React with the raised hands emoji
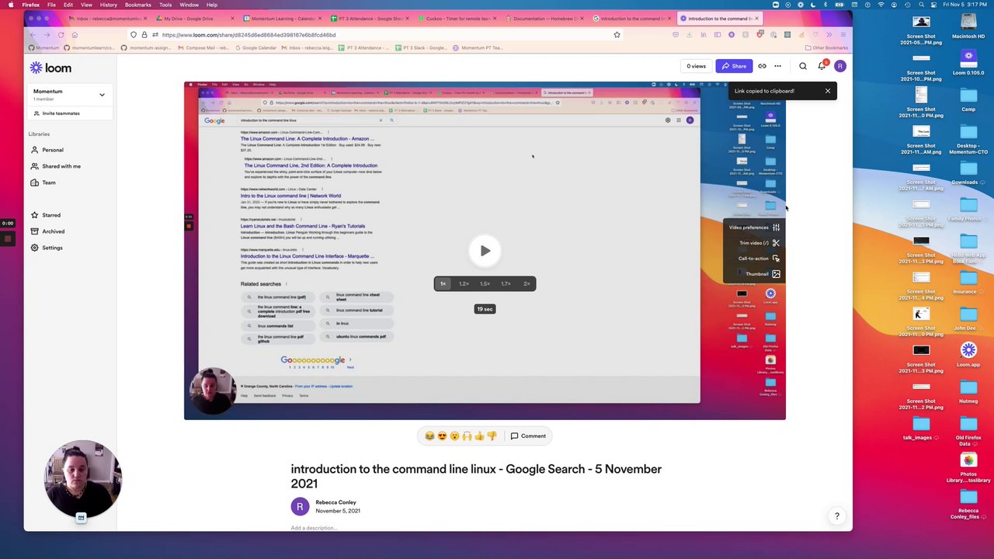994x559 pixels. tap(467, 436)
